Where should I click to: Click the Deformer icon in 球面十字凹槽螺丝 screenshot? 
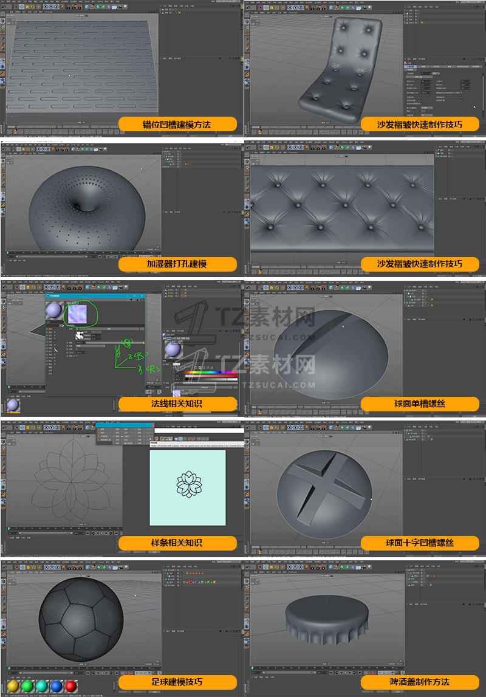[353, 427]
